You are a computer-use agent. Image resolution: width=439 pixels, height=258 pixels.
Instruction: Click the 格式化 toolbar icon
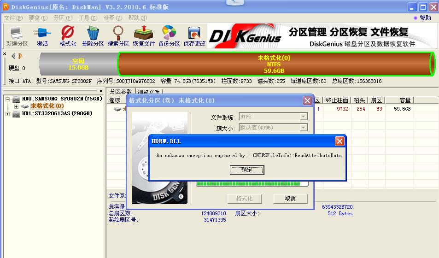click(67, 36)
